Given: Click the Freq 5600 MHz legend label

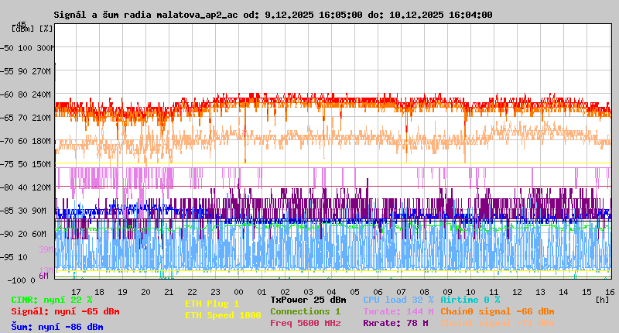Looking at the screenshot, I should tap(305, 323).
